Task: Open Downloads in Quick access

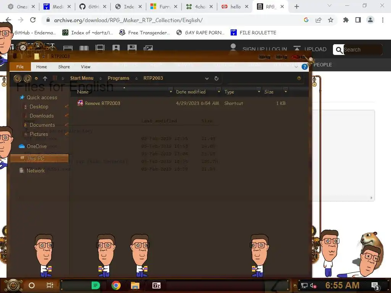Action: point(42,116)
